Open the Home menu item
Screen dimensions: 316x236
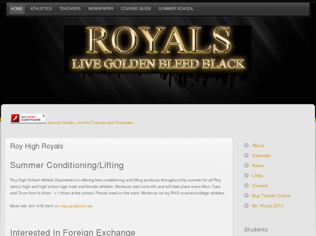pos(17,9)
